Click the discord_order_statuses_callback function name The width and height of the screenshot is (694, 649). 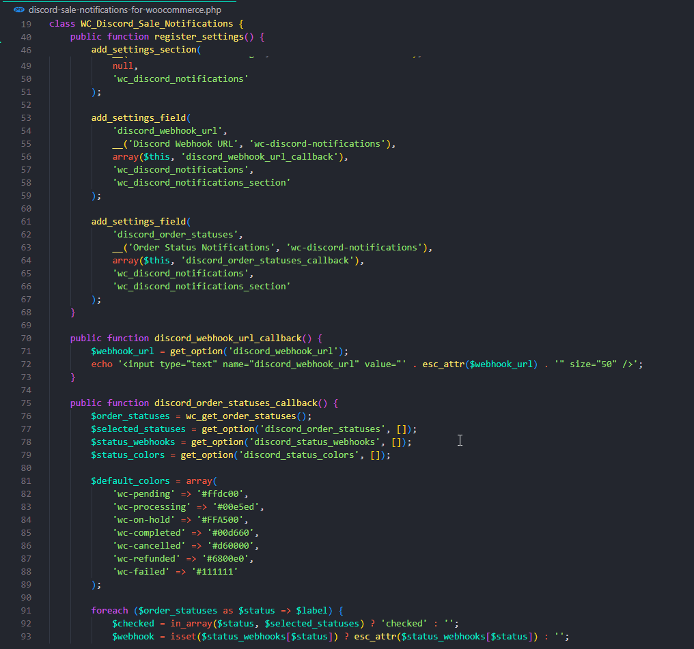[x=236, y=403]
